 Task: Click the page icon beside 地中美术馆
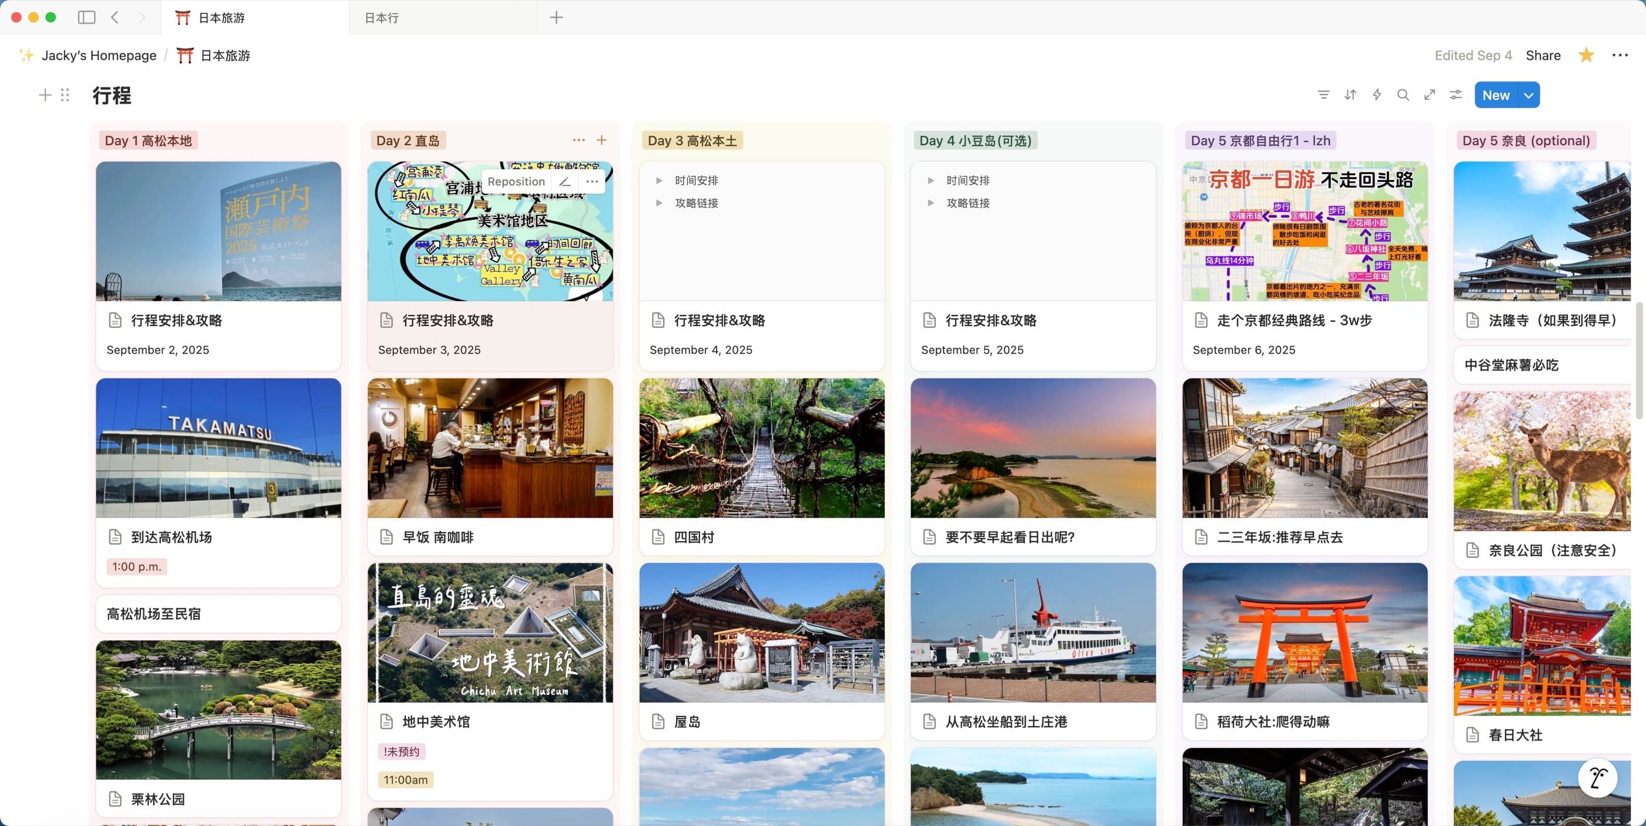click(387, 721)
